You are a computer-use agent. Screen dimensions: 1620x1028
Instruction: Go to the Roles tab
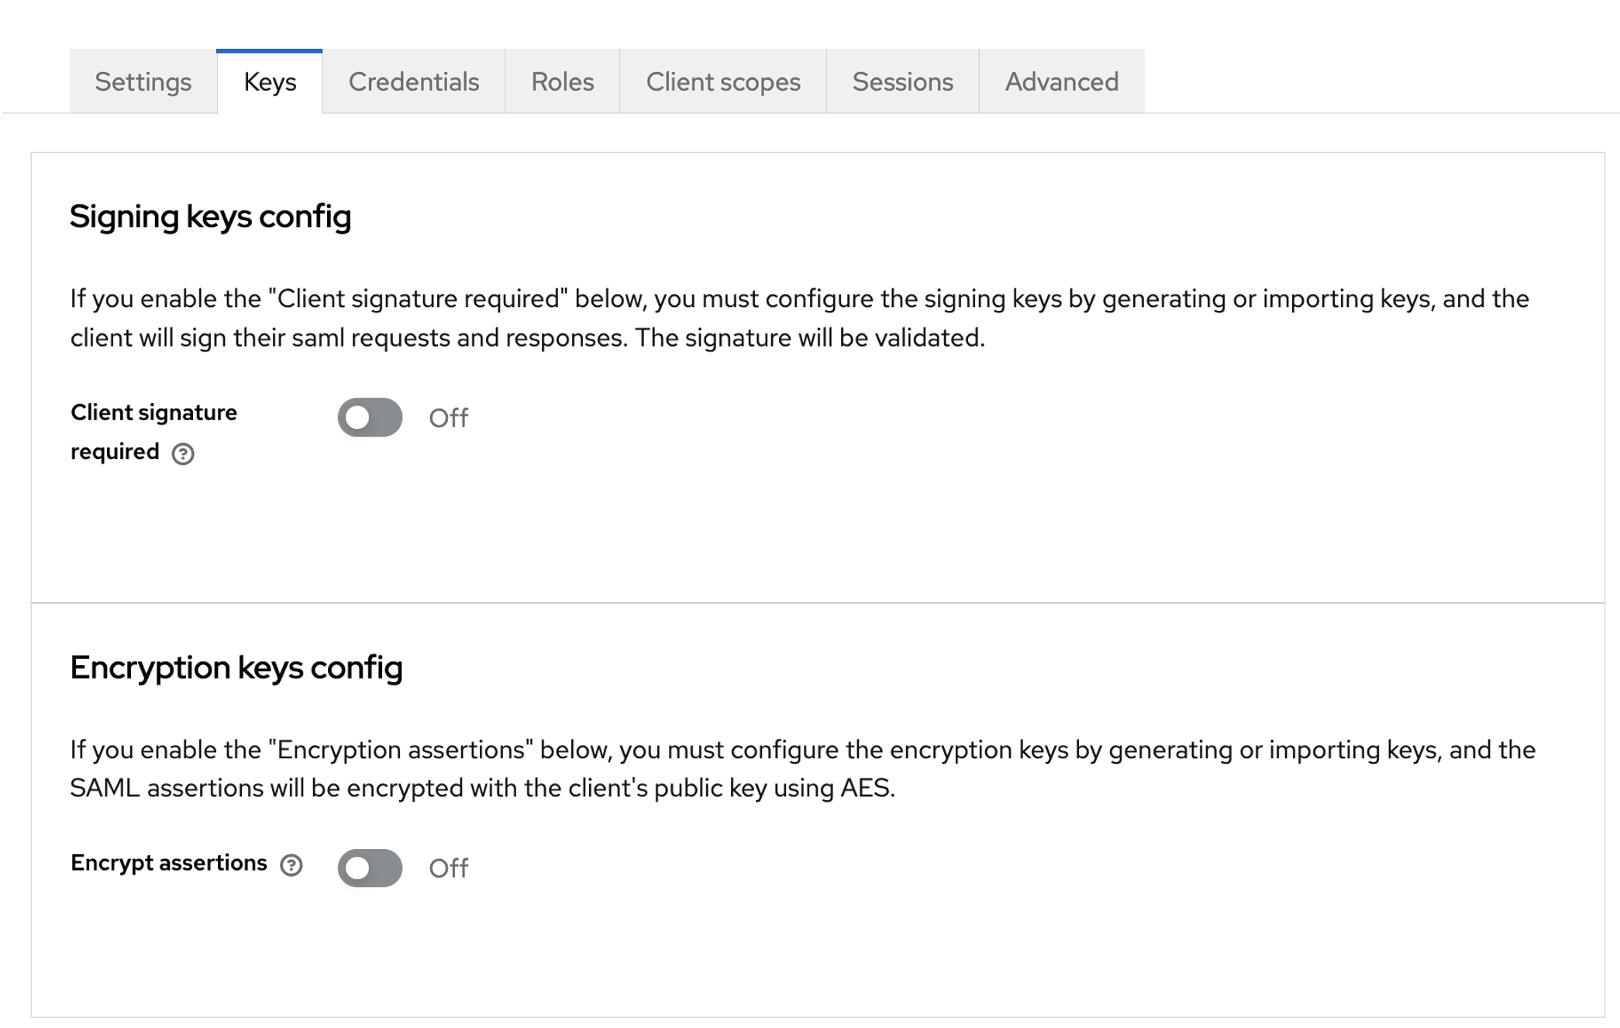tap(562, 82)
